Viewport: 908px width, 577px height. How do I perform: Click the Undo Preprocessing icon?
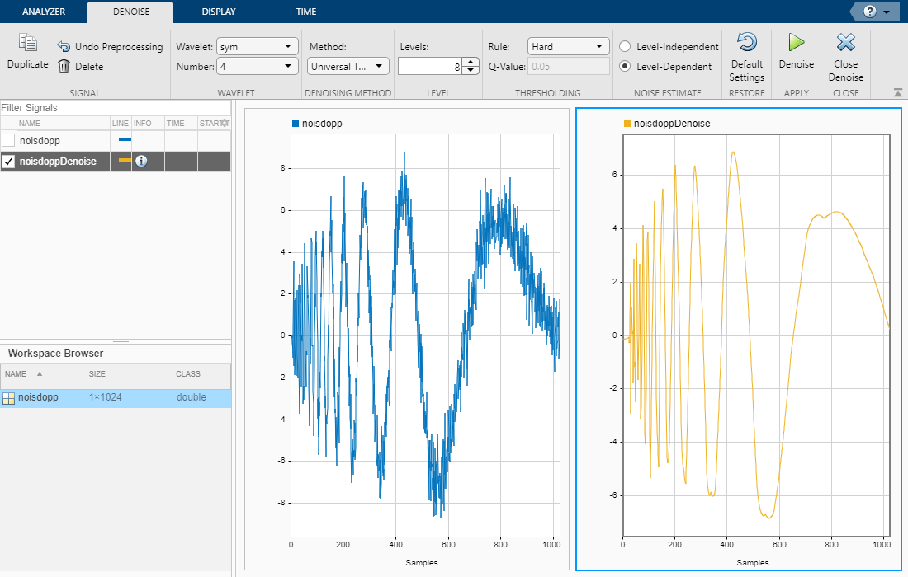(x=64, y=47)
